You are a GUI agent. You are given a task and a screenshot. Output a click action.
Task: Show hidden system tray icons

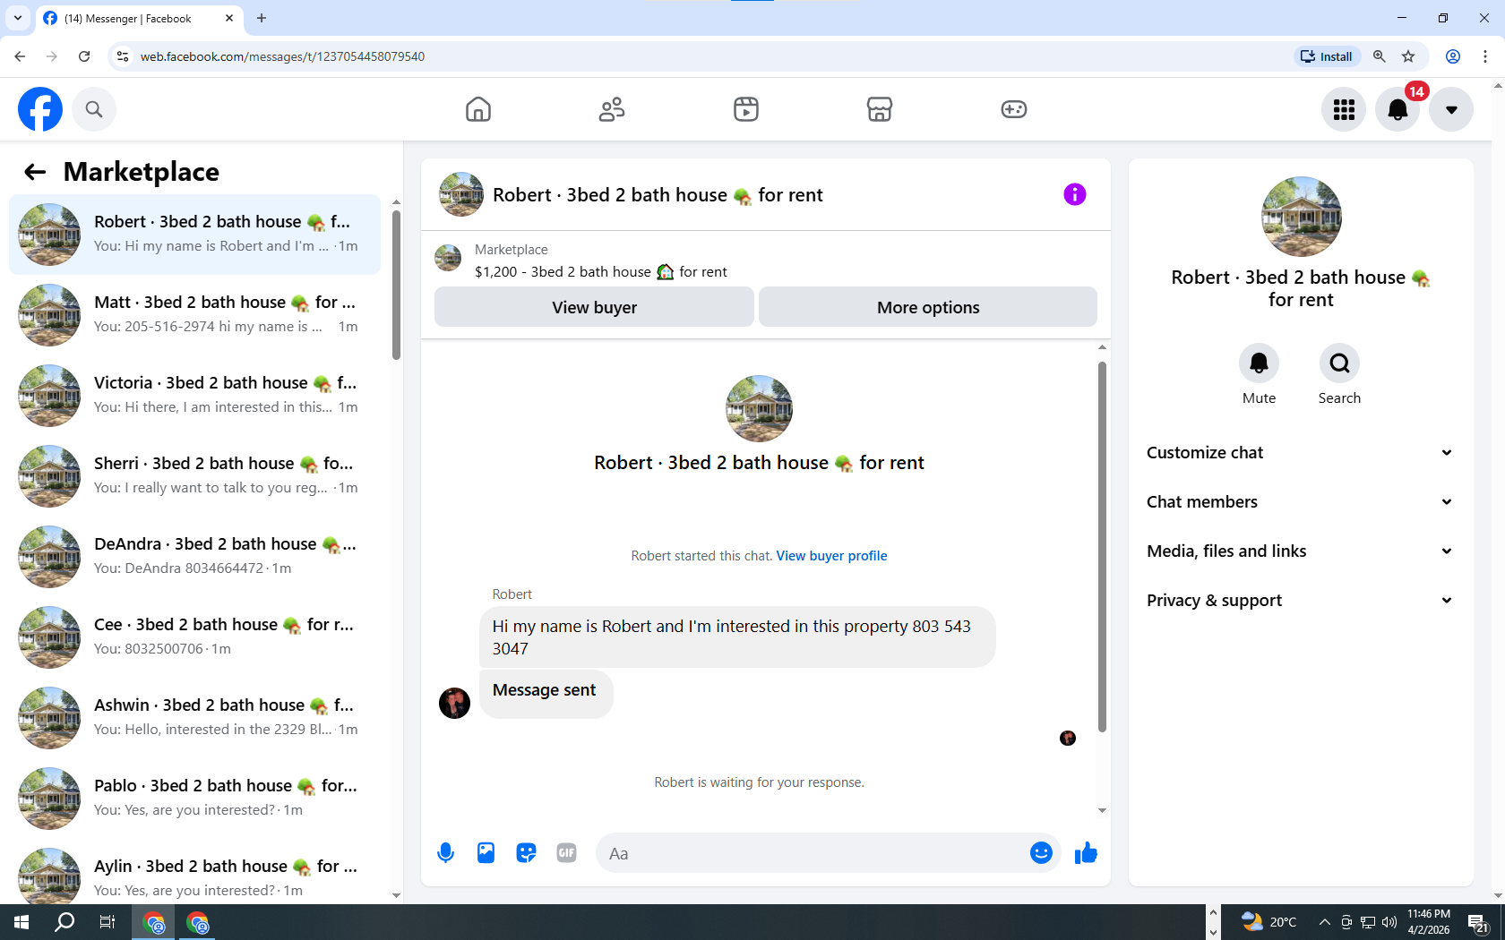(x=1324, y=922)
